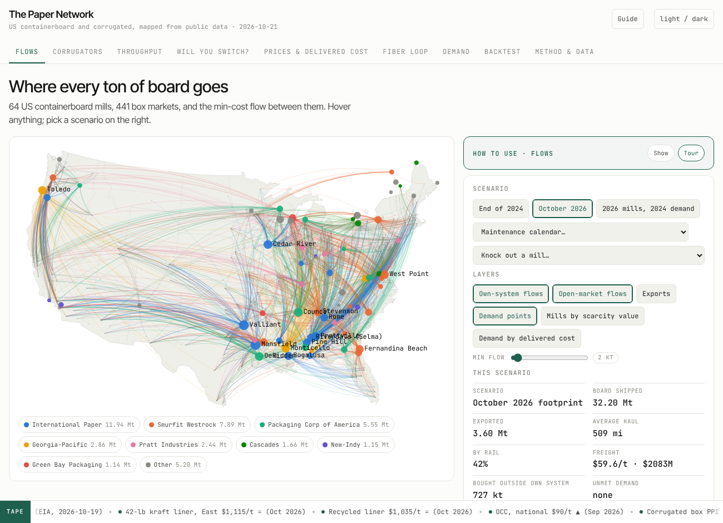Select the Other mills legend chip

pos(174,465)
